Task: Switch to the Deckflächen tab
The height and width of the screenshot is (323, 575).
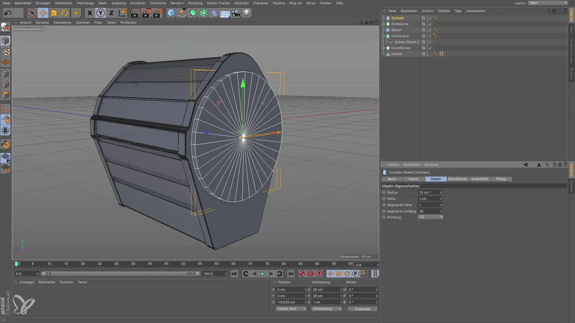Action: coord(457,179)
